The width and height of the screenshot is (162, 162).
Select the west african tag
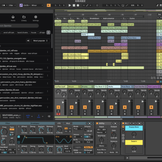(x=9, y=32)
